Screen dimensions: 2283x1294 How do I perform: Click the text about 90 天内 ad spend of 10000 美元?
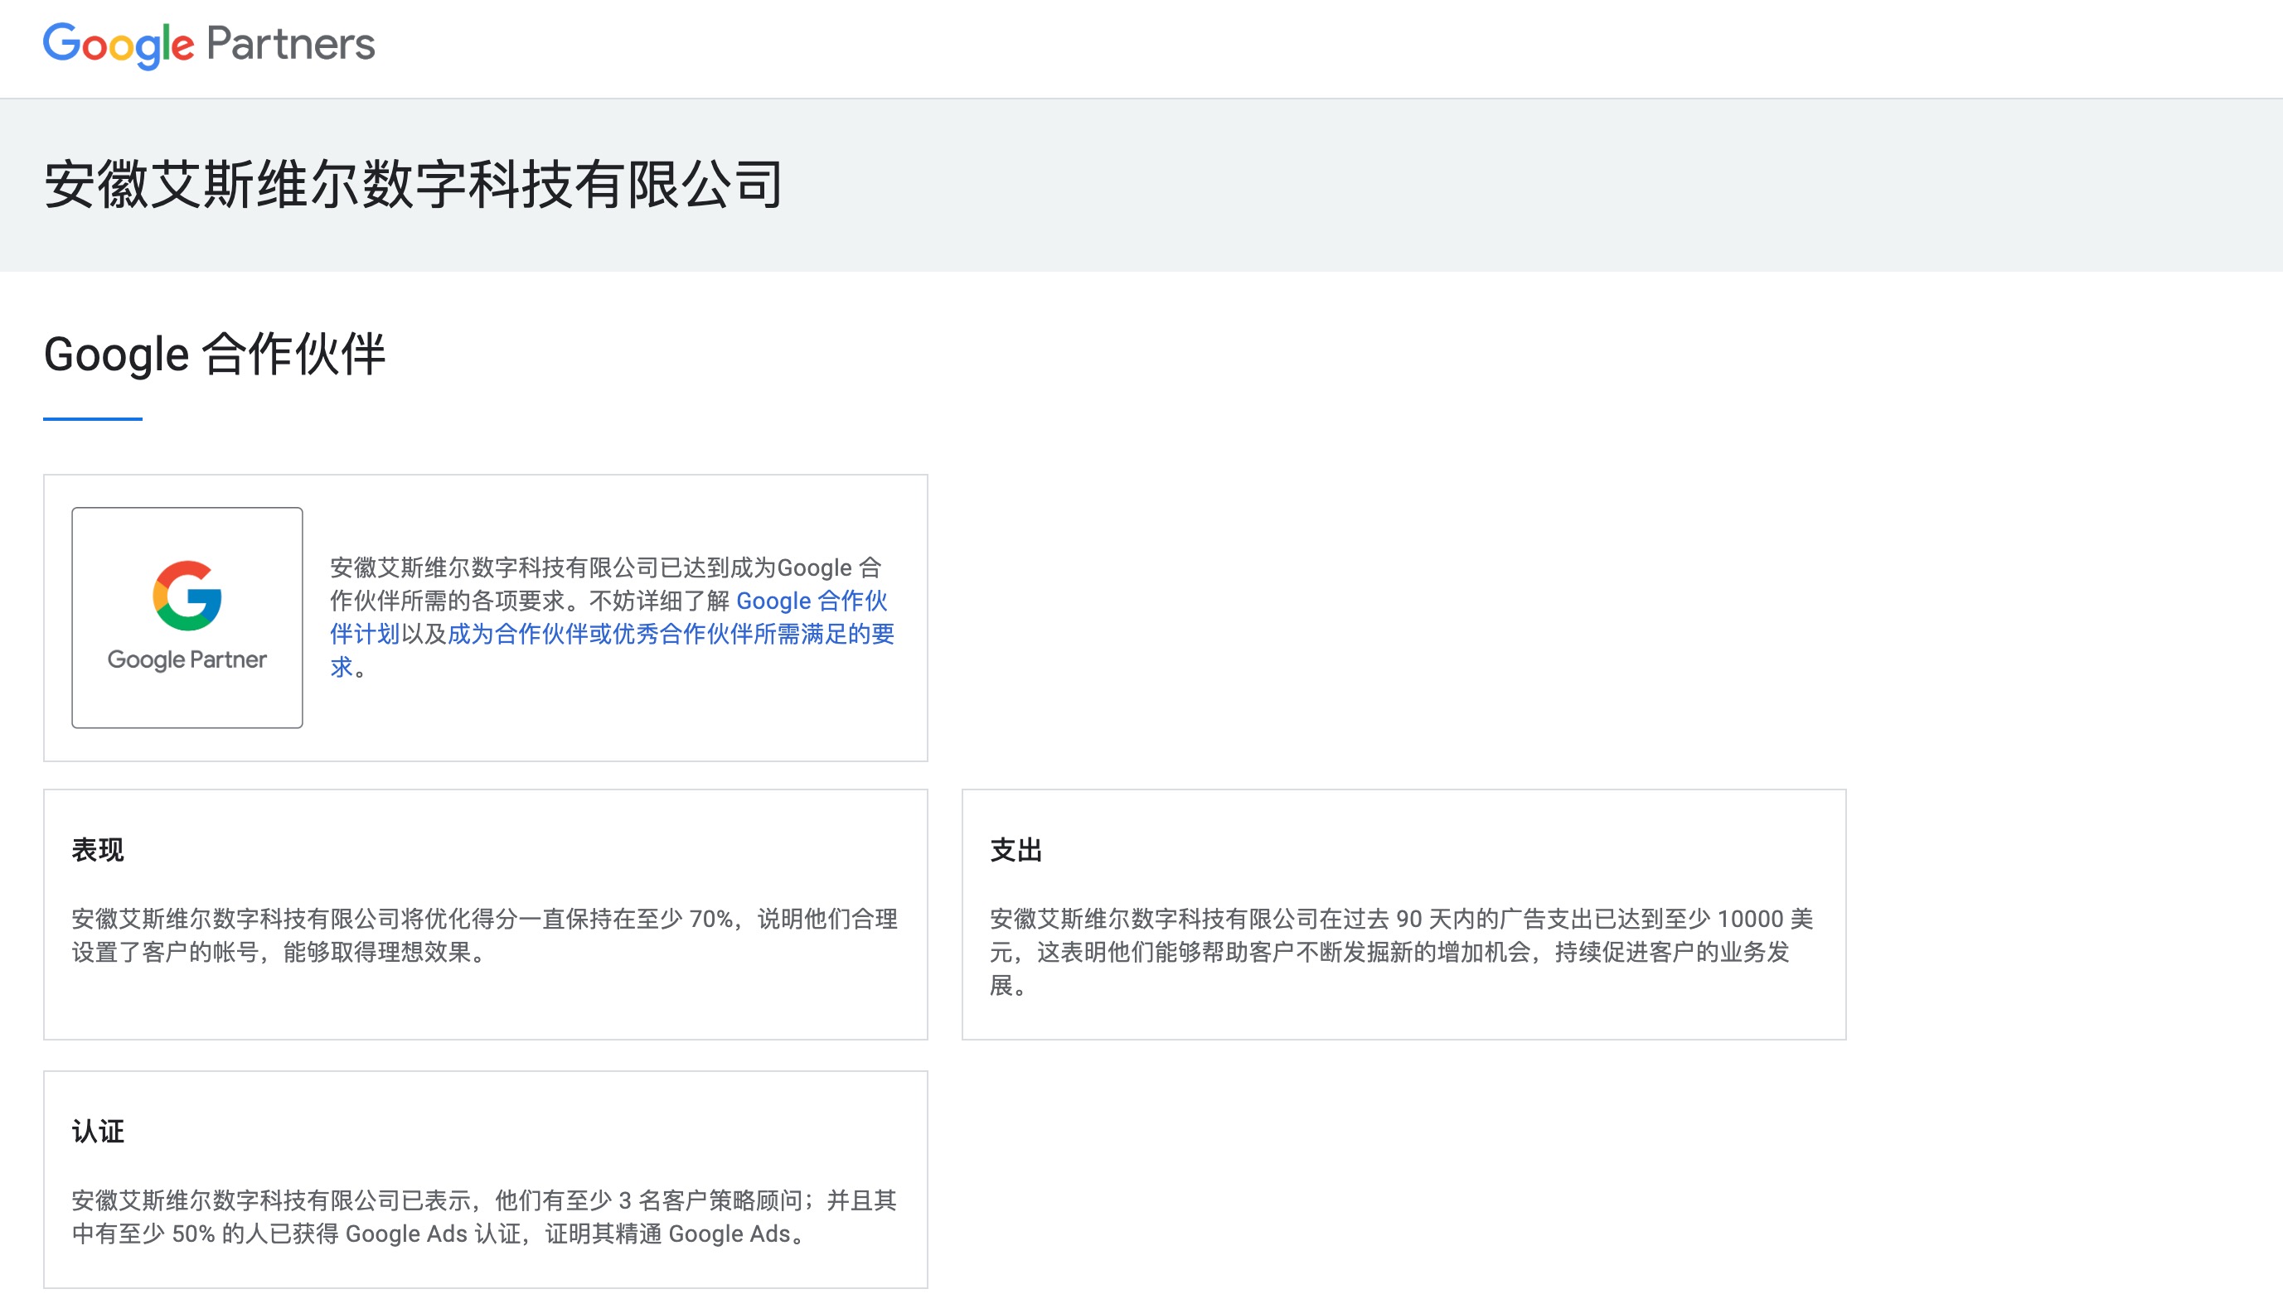(1402, 952)
